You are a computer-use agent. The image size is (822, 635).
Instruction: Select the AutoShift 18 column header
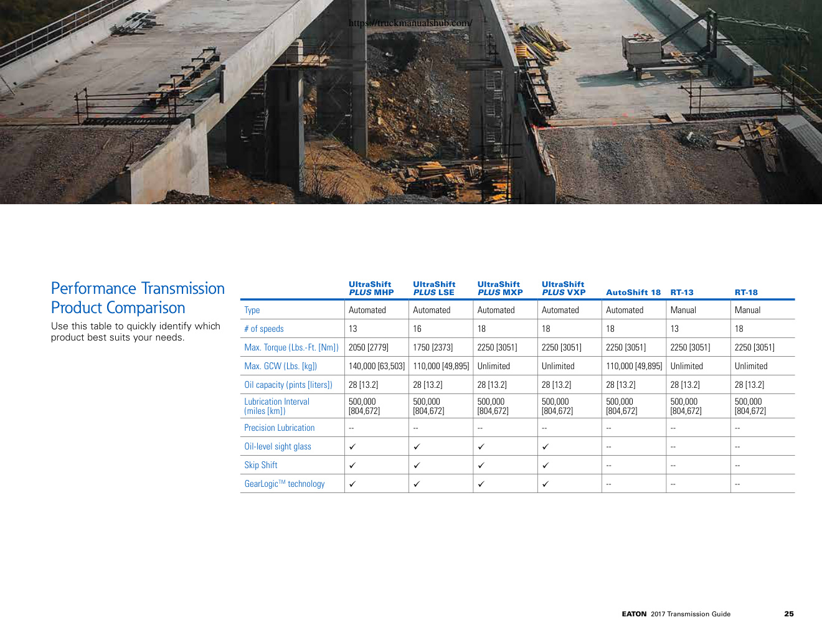633,293
